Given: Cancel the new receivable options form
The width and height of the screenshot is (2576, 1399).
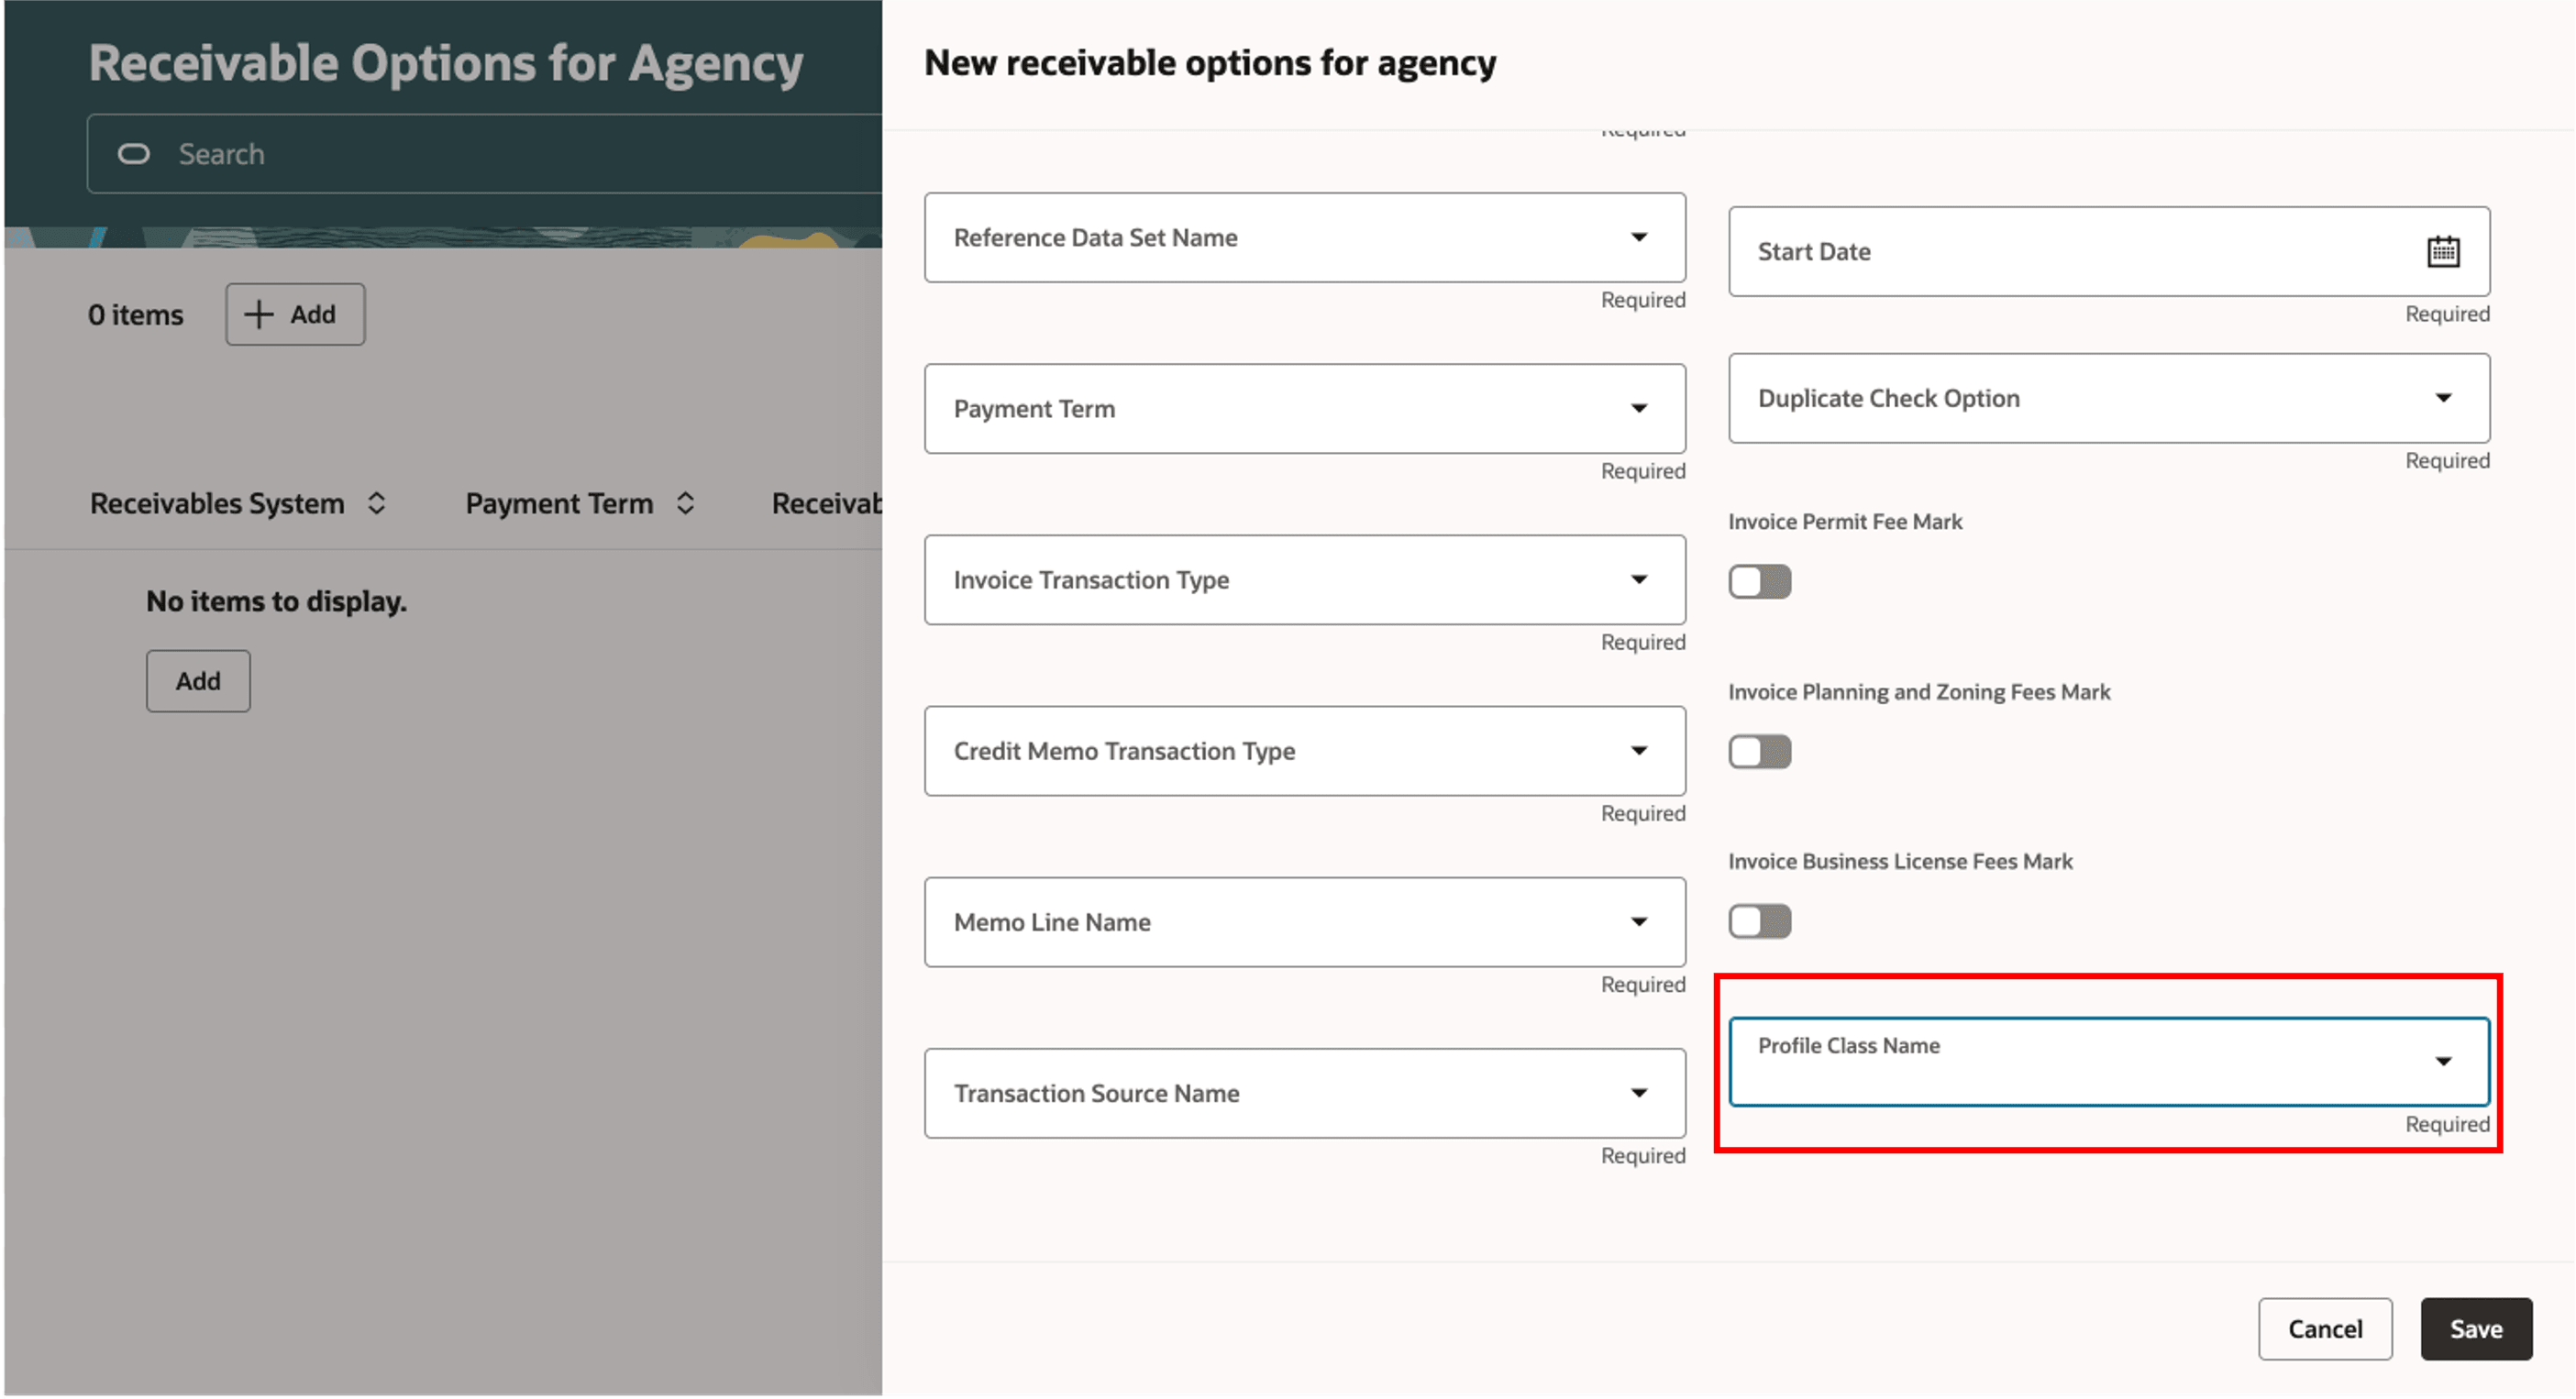Looking at the screenshot, I should (x=2325, y=1329).
